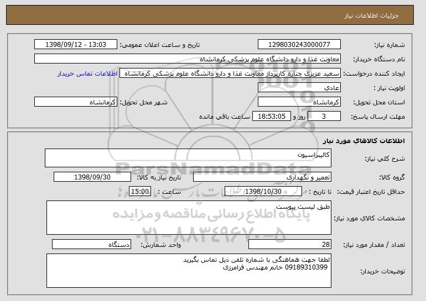Screen dimensions: 426x301
Task: Click the text ساعت باقی مانده
Action: (x=225, y=117)
